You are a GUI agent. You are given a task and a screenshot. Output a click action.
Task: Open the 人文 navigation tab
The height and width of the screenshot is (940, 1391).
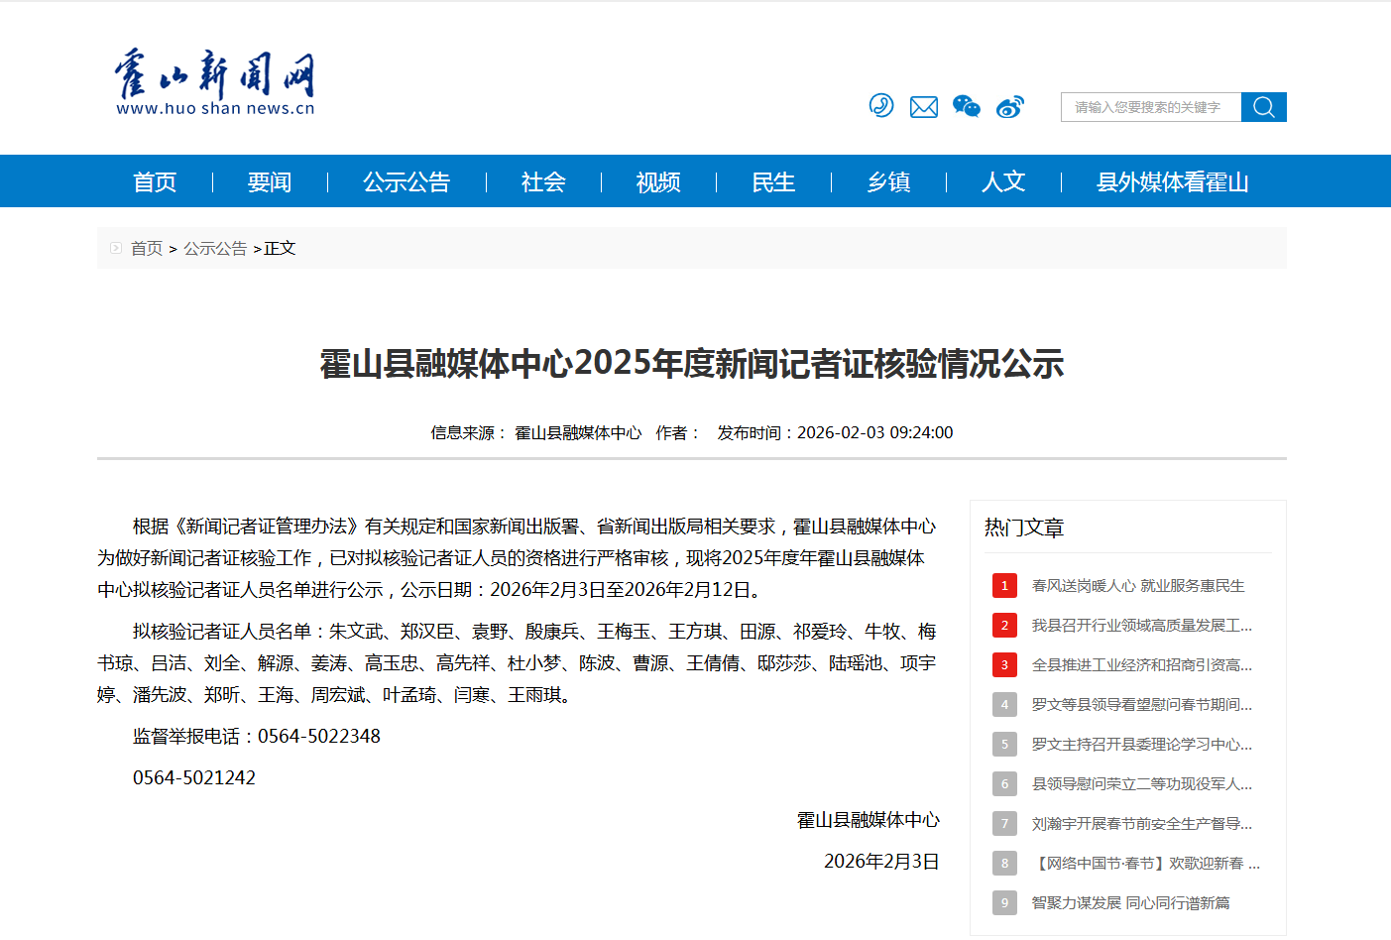(1003, 181)
